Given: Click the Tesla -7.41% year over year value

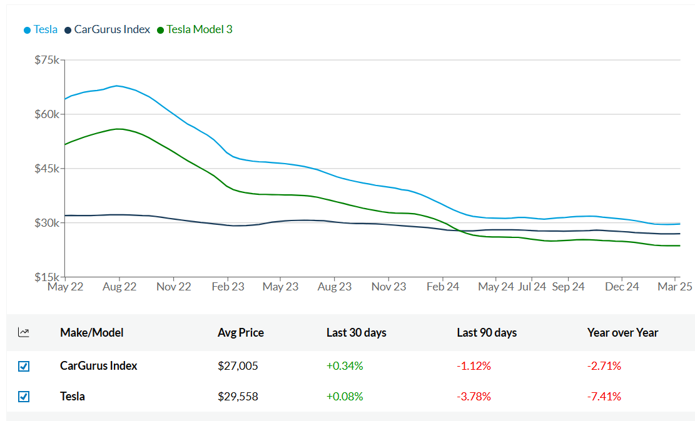Looking at the screenshot, I should click(604, 397).
